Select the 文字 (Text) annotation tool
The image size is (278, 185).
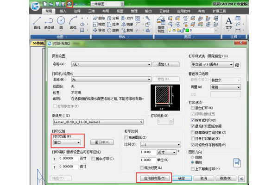pos(228,23)
